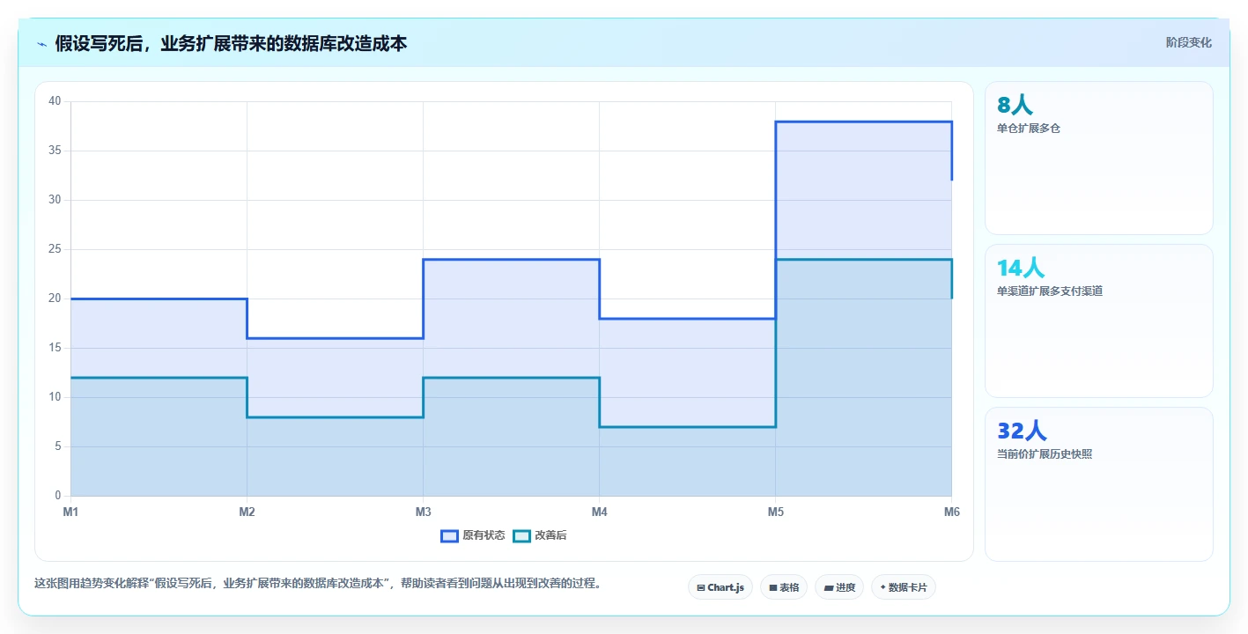Image resolution: width=1248 pixels, height=634 pixels.
Task: Select the 进度 tag chip
Action: click(x=839, y=587)
